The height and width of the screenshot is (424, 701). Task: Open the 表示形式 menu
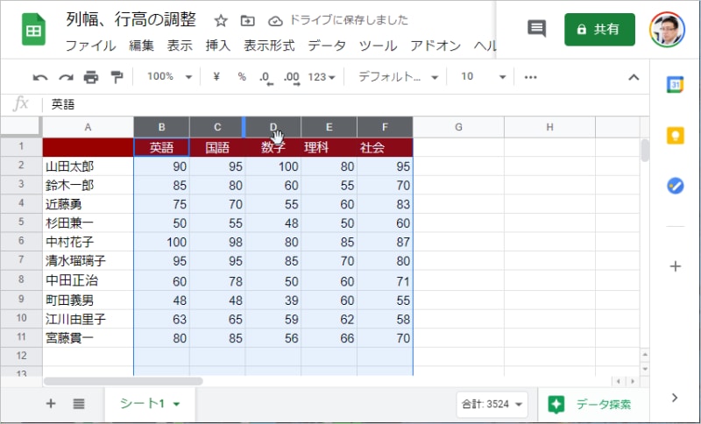[269, 46]
